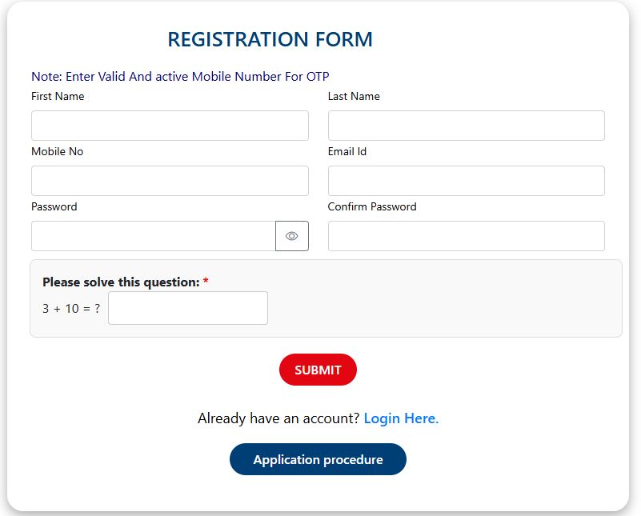This screenshot has height=516, width=641.
Task: Click the First Name input field
Action: click(170, 126)
